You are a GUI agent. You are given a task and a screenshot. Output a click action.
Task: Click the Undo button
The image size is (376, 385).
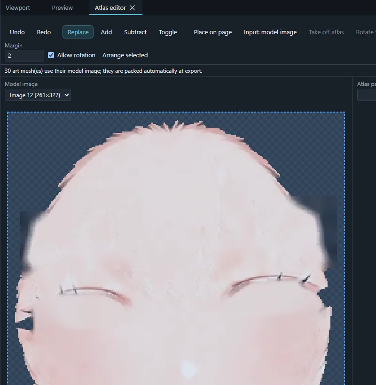[17, 32]
